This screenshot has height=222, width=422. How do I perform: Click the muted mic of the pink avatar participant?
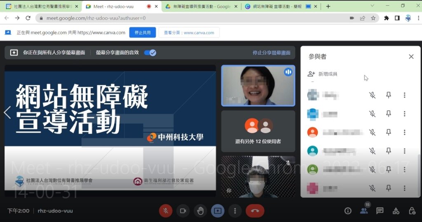[372, 188]
